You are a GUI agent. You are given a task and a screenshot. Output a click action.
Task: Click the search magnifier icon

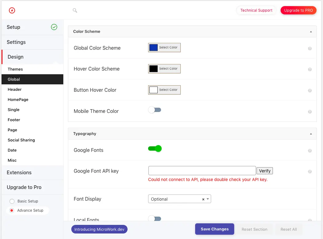pyautogui.click(x=75, y=10)
